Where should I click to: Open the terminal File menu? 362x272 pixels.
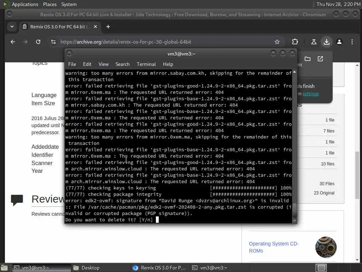[72, 64]
